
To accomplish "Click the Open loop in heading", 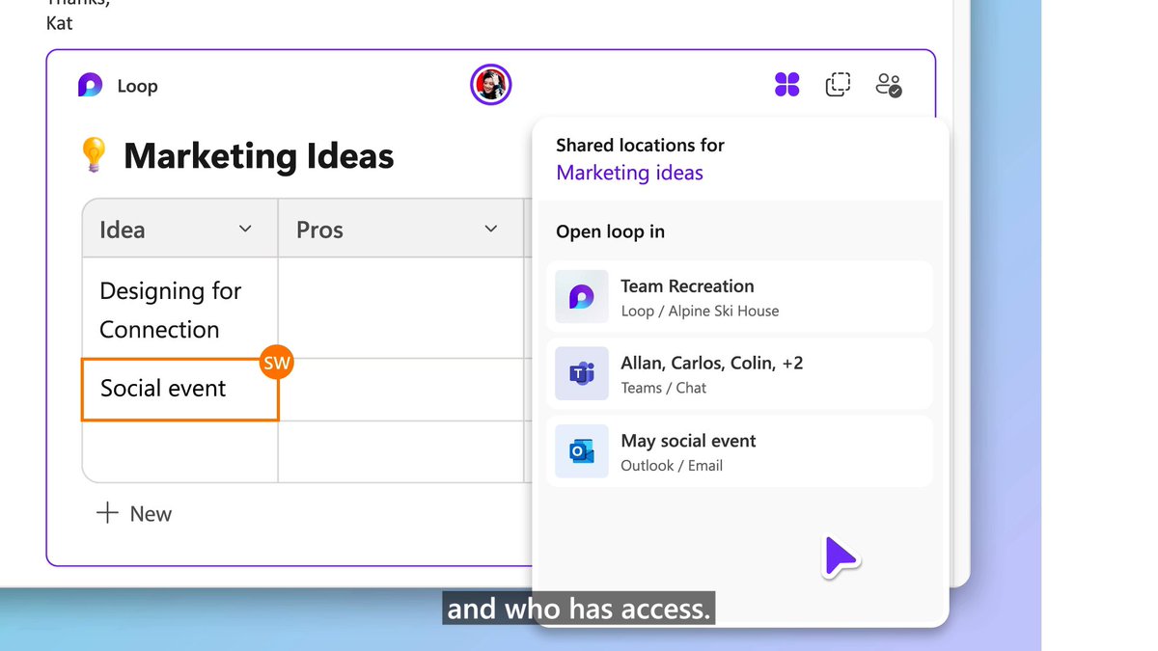I will pyautogui.click(x=610, y=231).
